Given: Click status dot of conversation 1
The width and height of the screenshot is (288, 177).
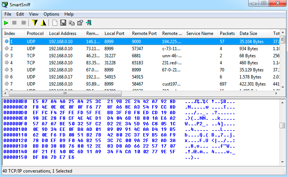Looking at the screenshot, I should click(7, 42).
